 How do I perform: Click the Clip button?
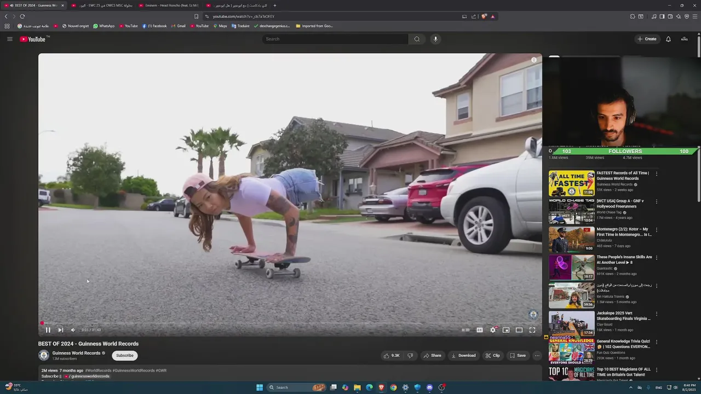492,356
